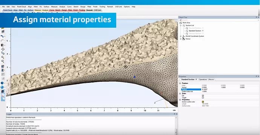Switch to the Measure toolbar tab

coord(38,10)
